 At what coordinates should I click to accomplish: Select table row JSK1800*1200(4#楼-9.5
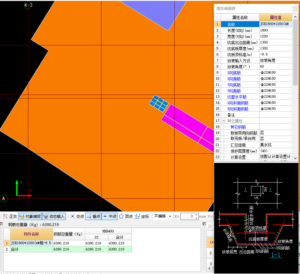[x=31, y=243]
